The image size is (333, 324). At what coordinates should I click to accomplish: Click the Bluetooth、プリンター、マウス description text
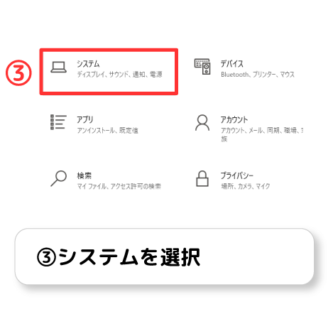(x=258, y=75)
